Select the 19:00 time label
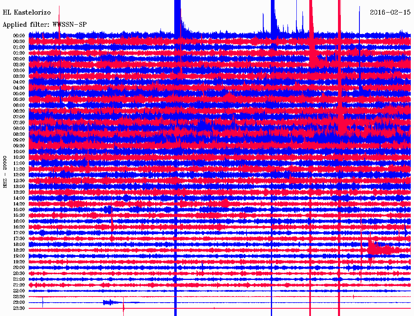414x316 pixels. coord(19,256)
